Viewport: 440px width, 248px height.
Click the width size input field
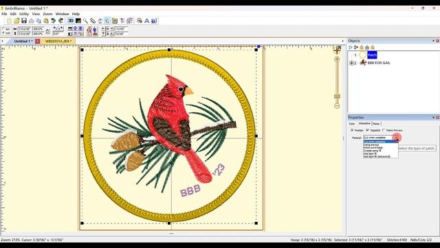pyautogui.click(x=25, y=29)
